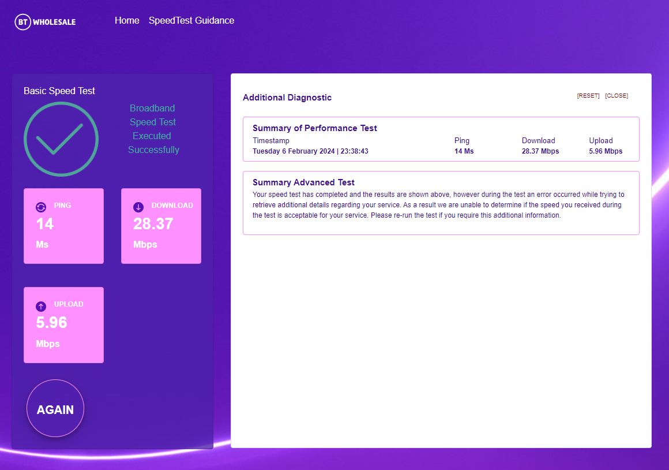Screen dimensions: 669x470
Task: Click the Broadband Speed Test Executed Successfully message
Action: point(153,129)
